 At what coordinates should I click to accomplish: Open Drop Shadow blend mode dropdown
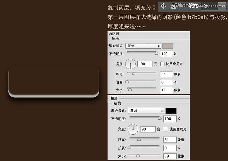(146, 111)
